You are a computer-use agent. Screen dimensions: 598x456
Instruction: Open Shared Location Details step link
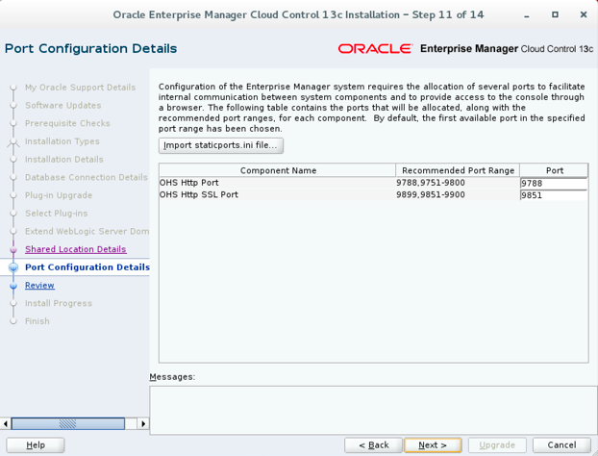pyautogui.click(x=76, y=249)
